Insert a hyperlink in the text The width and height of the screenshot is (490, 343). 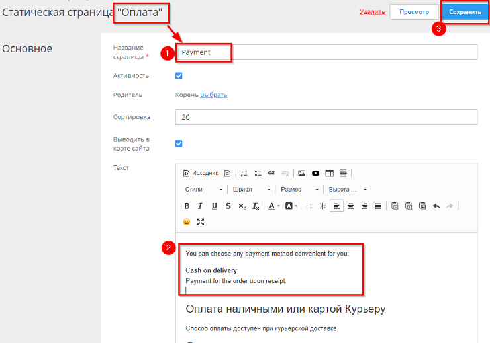point(271,173)
